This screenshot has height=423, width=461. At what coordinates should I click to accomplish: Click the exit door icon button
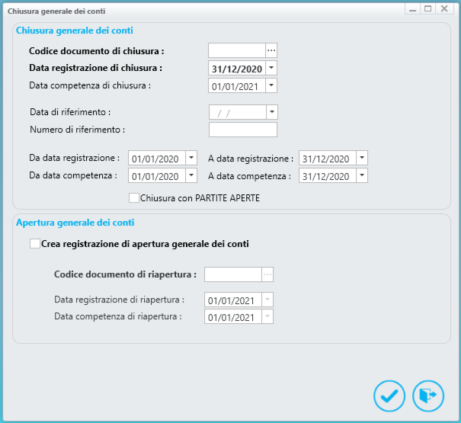tap(427, 396)
